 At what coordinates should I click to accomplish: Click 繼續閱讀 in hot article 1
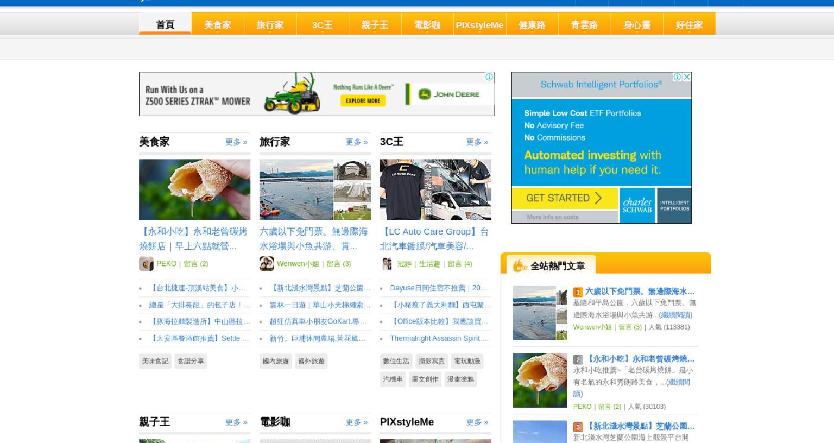[x=676, y=315]
